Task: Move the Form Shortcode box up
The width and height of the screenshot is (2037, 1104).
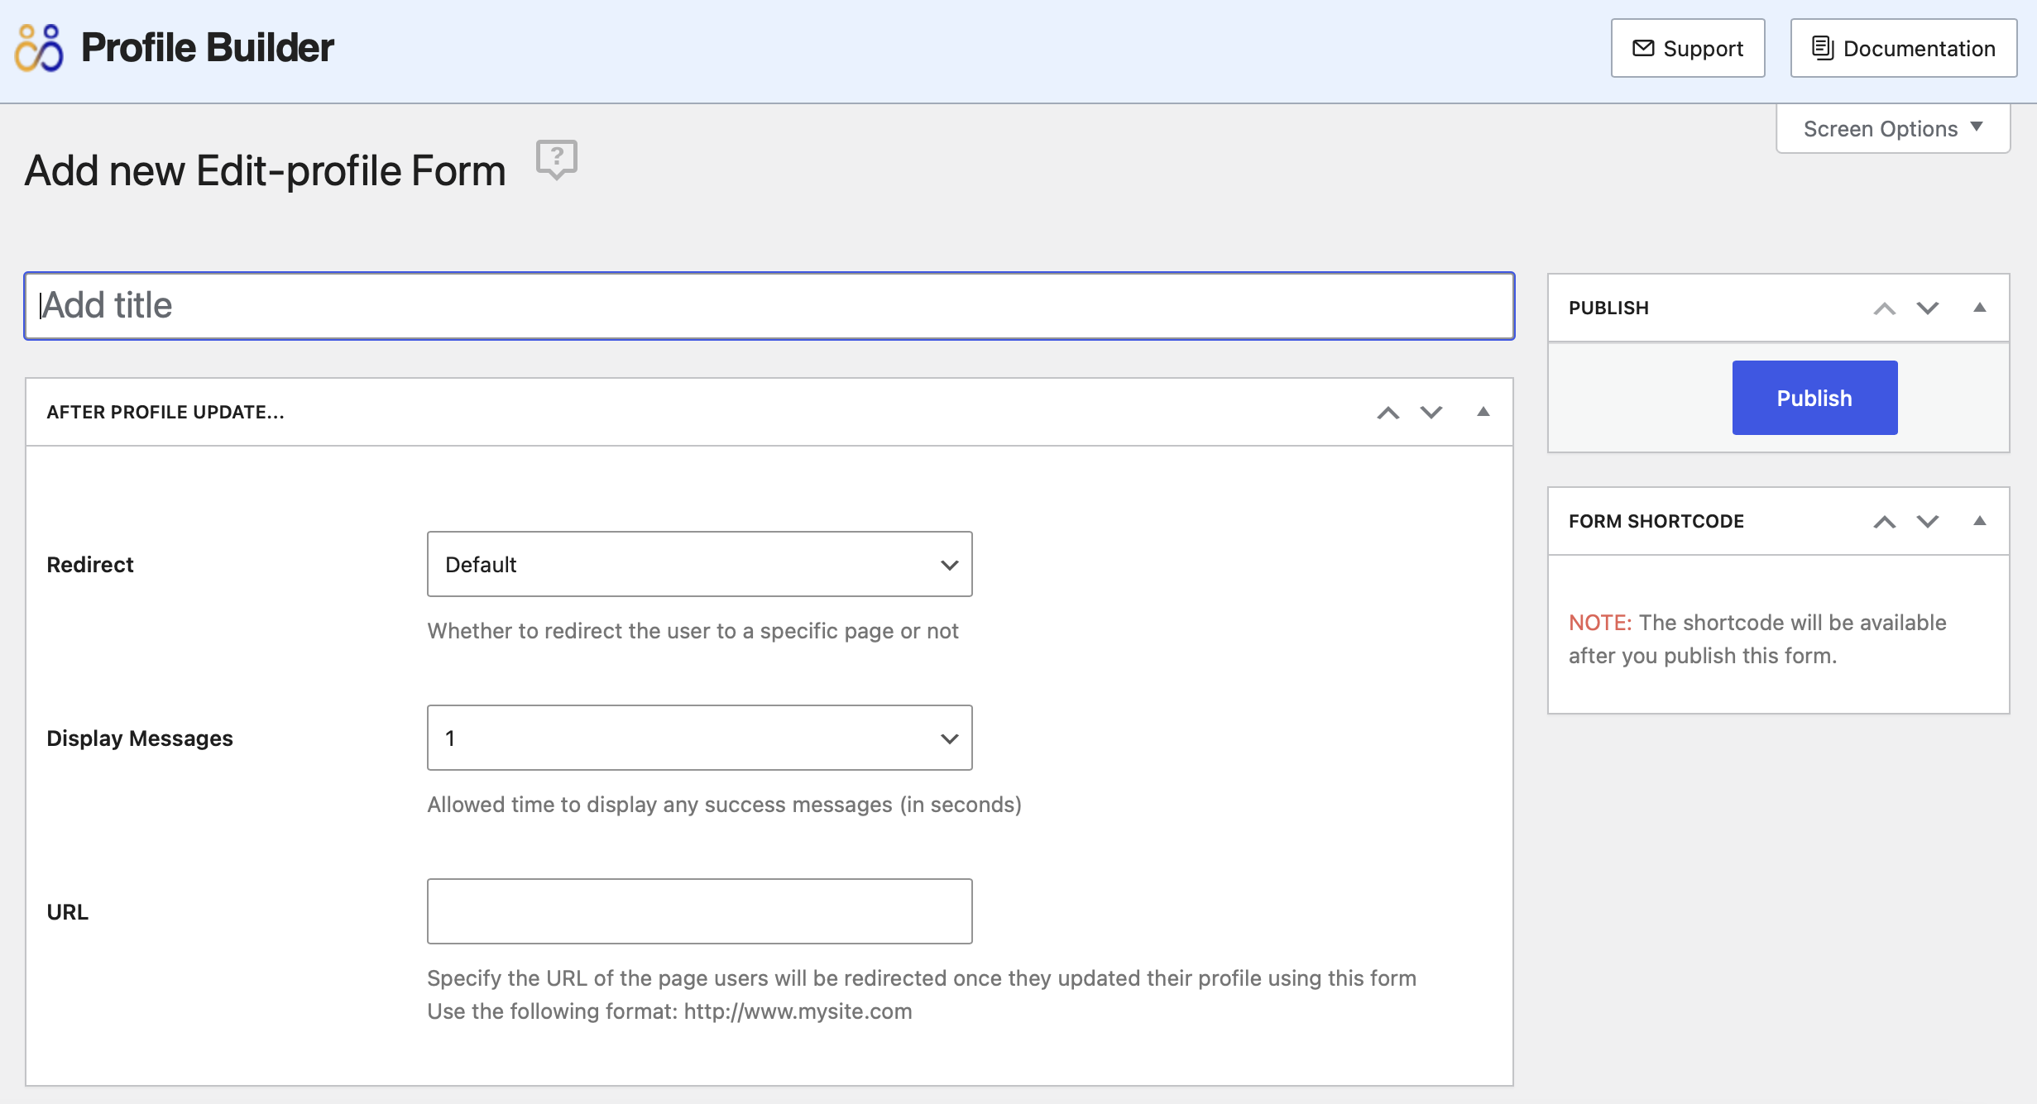Action: [1885, 522]
